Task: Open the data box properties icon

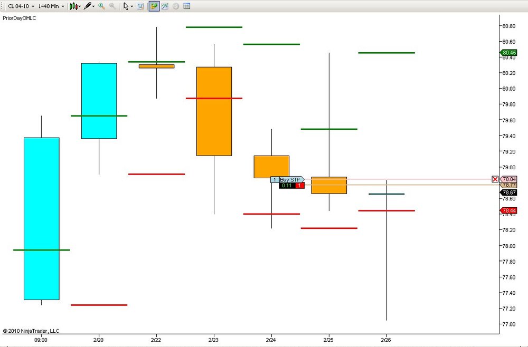Action: [x=186, y=6]
